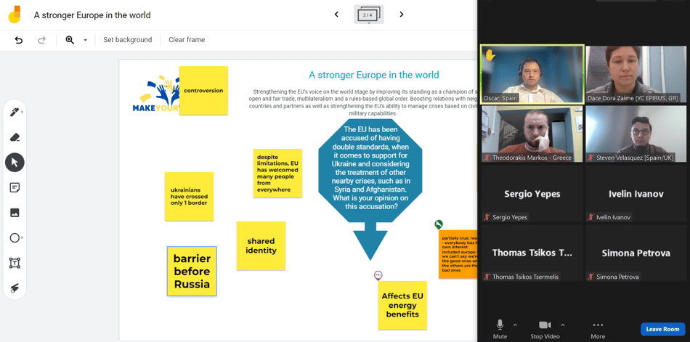Select the Pen tool
The width and height of the screenshot is (690, 342).
pos(14,113)
